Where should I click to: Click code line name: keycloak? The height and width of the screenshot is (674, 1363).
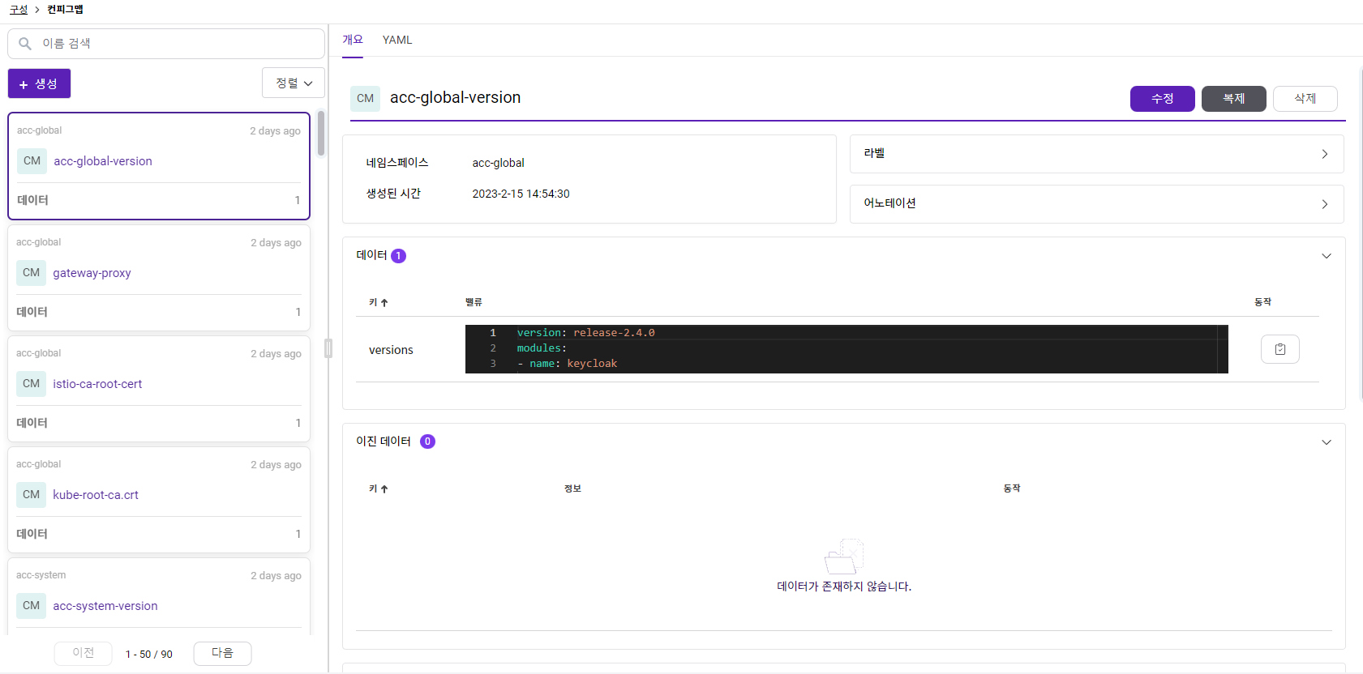click(x=568, y=364)
